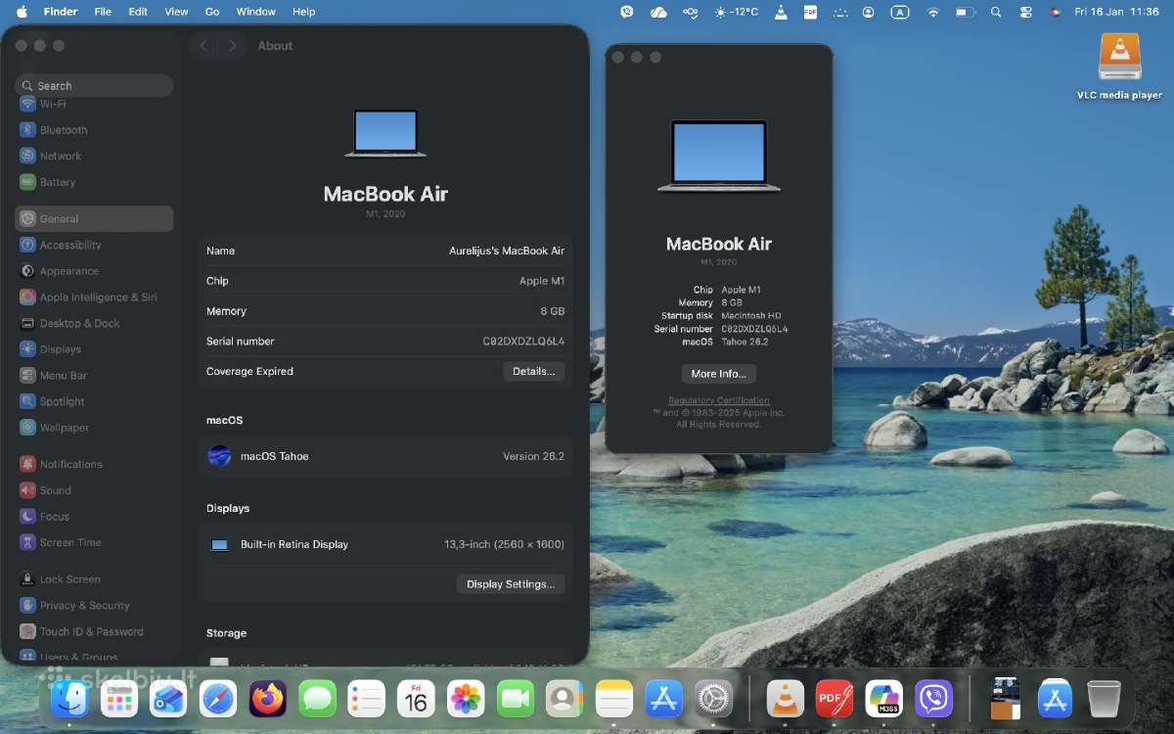Go back using the settings toolbar chevron
The width and height of the screenshot is (1174, 734).
pyautogui.click(x=203, y=46)
